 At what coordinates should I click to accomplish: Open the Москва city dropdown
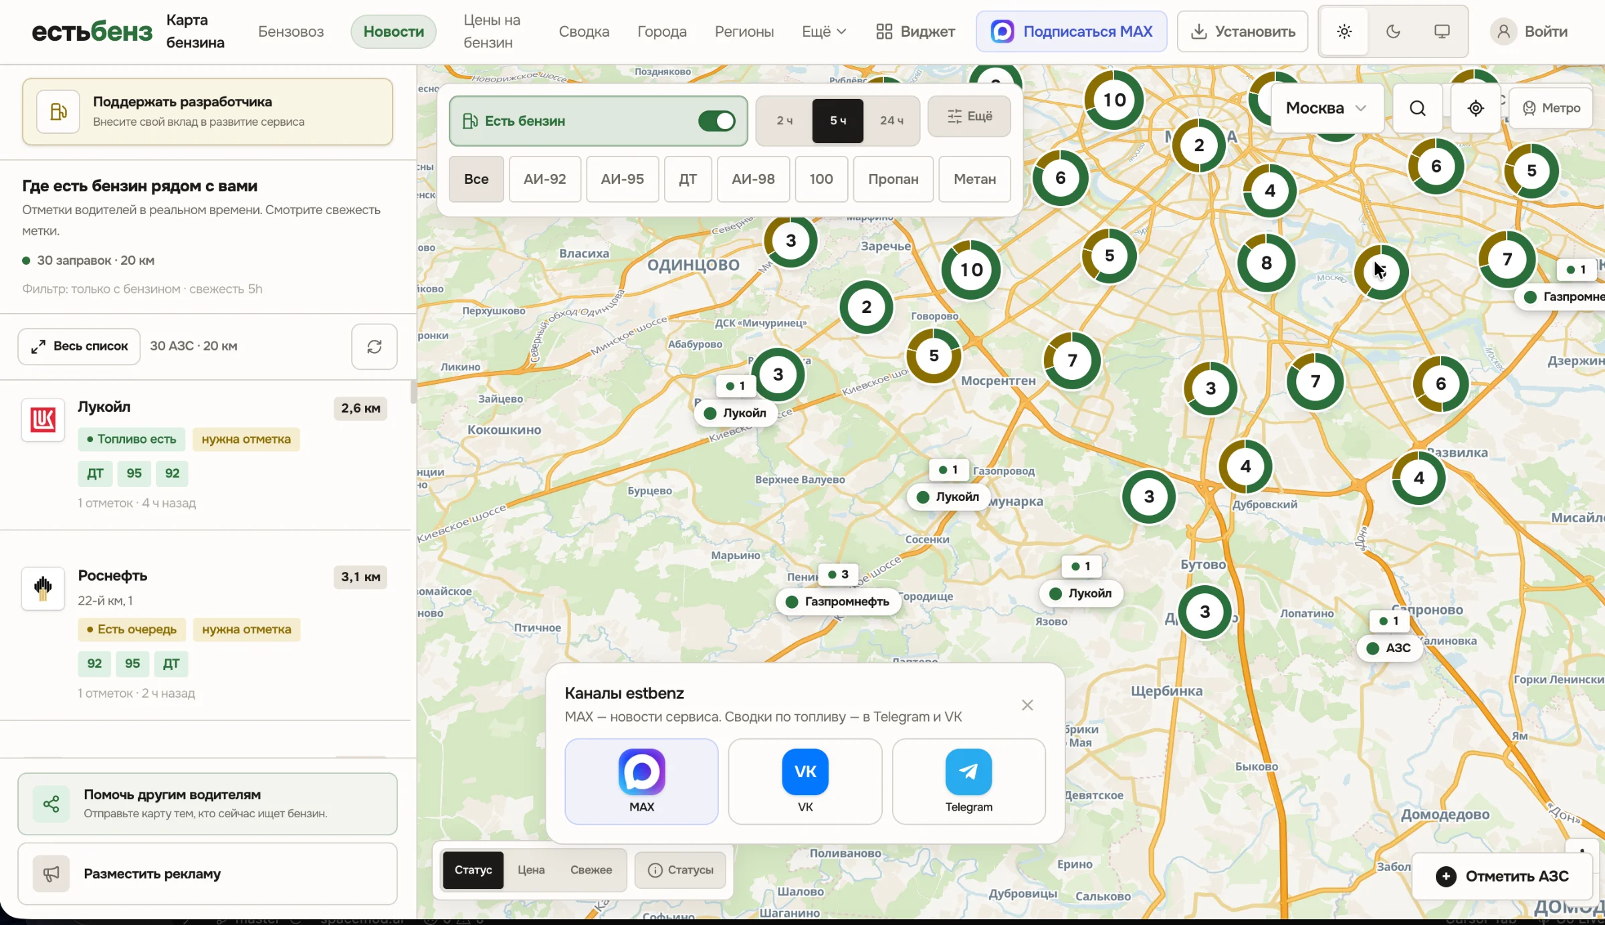point(1326,108)
